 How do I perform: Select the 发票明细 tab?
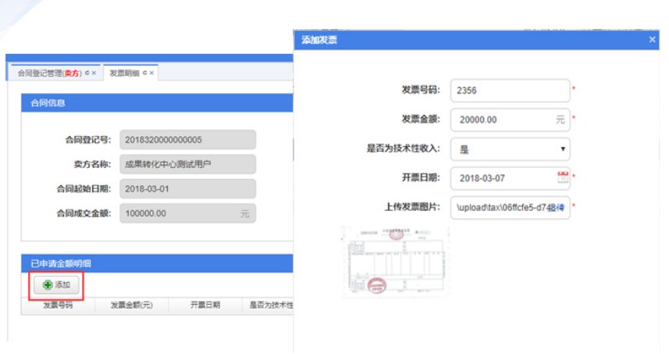click(x=123, y=73)
